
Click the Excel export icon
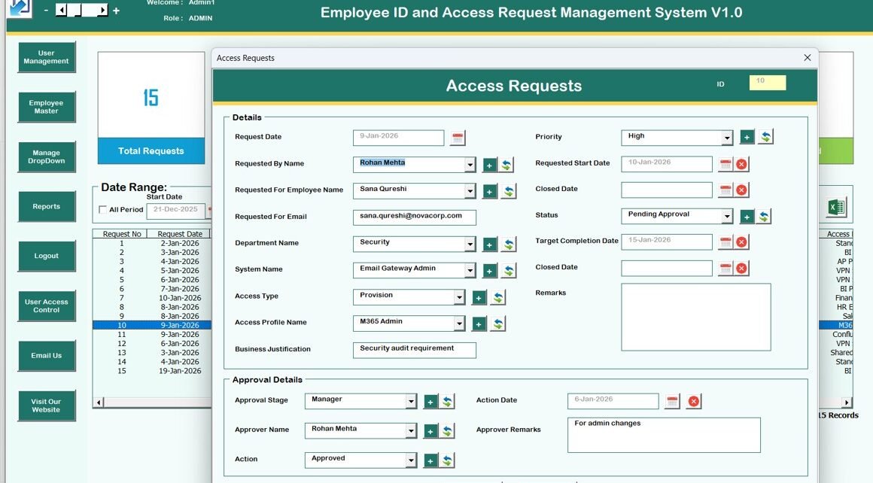point(835,208)
